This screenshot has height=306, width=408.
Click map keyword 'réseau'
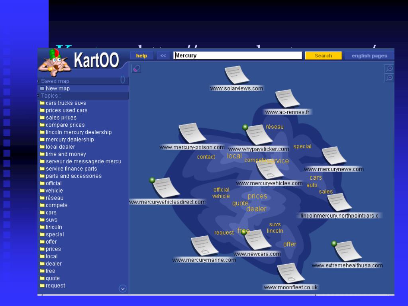coord(275,127)
